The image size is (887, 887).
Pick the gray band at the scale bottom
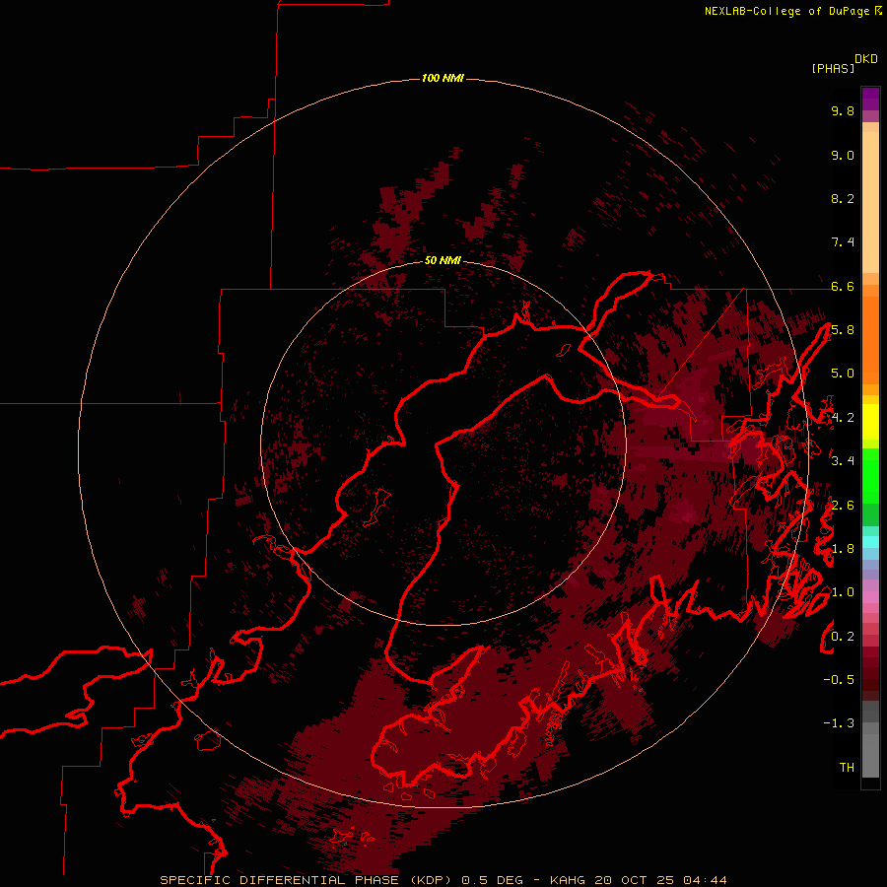click(870, 755)
